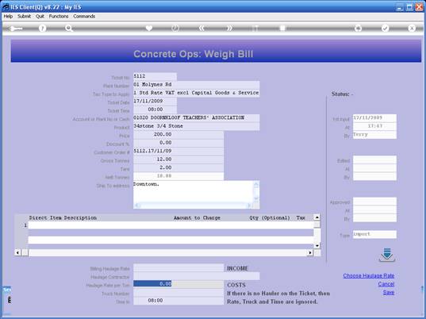426x319 pixels.
Task: Click the Gross Tonnes field showing 12.00
Action: [178, 159]
